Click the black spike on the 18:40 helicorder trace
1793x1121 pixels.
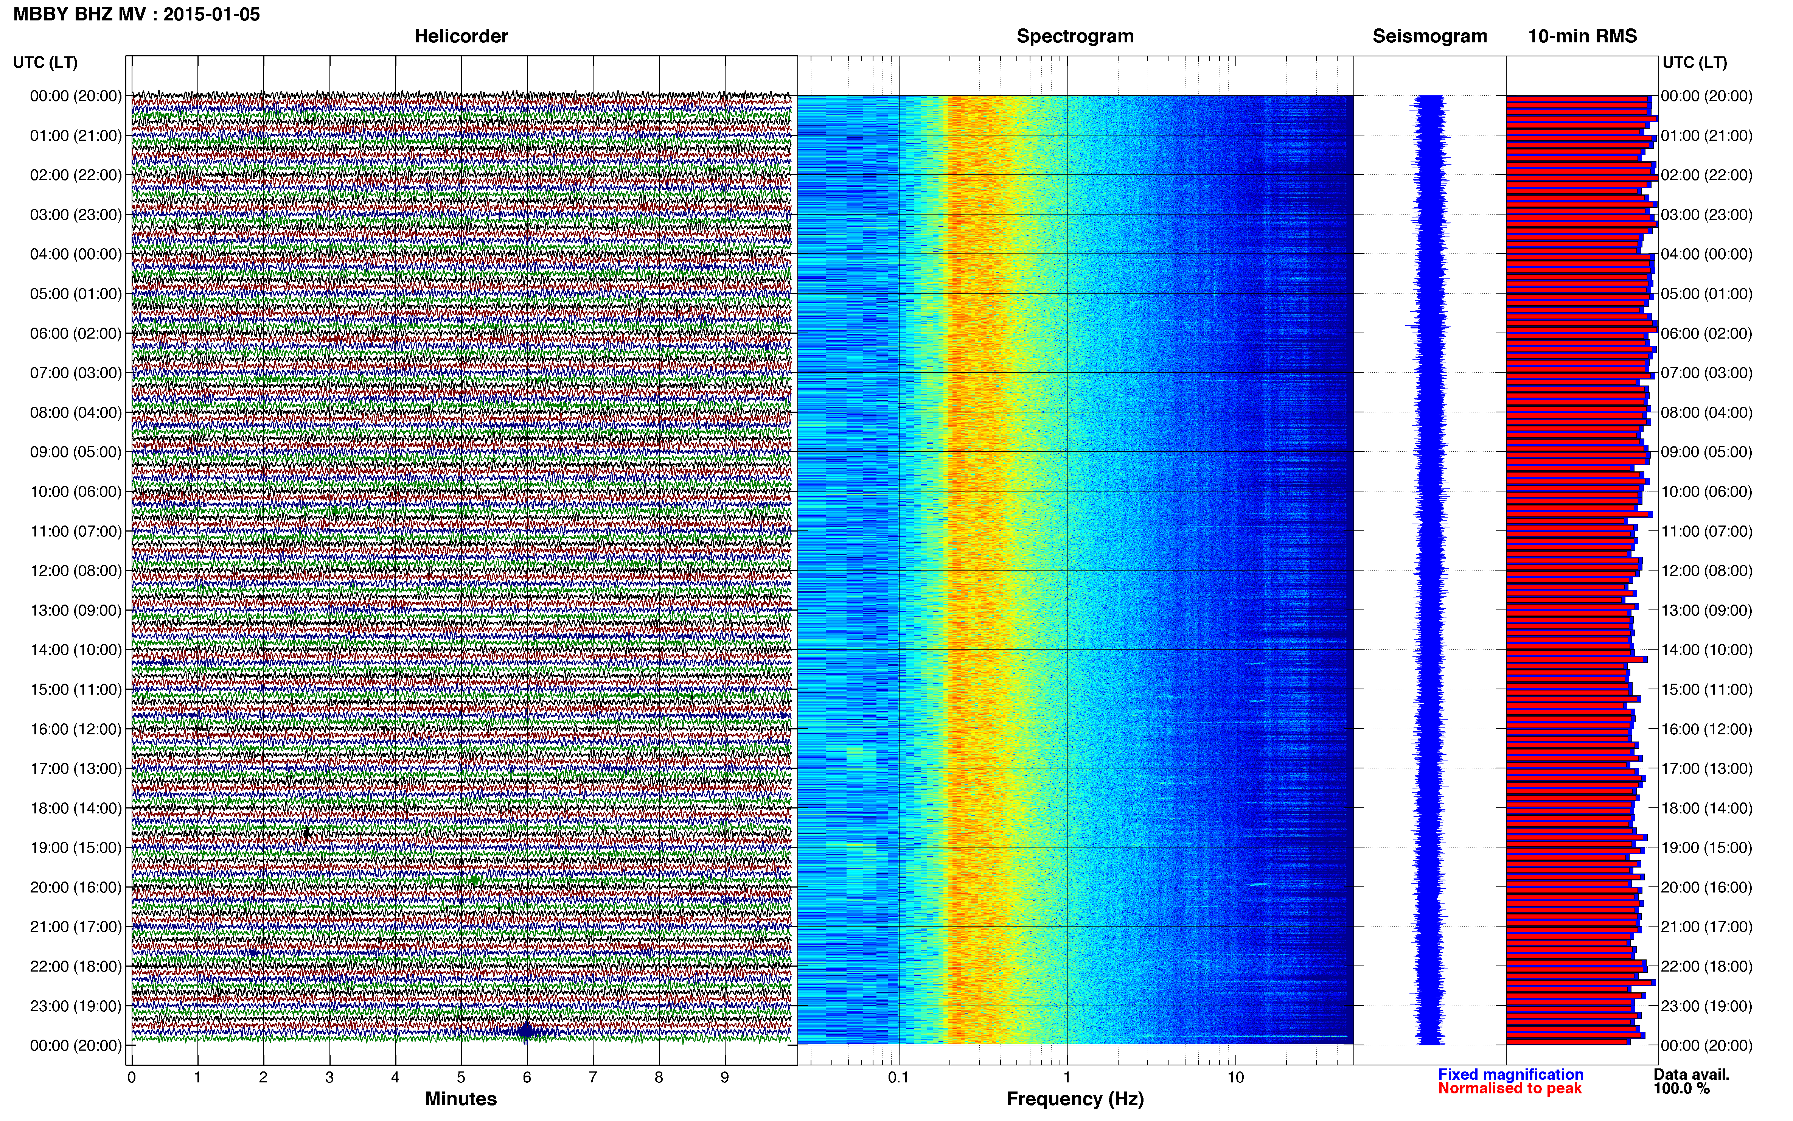(306, 834)
